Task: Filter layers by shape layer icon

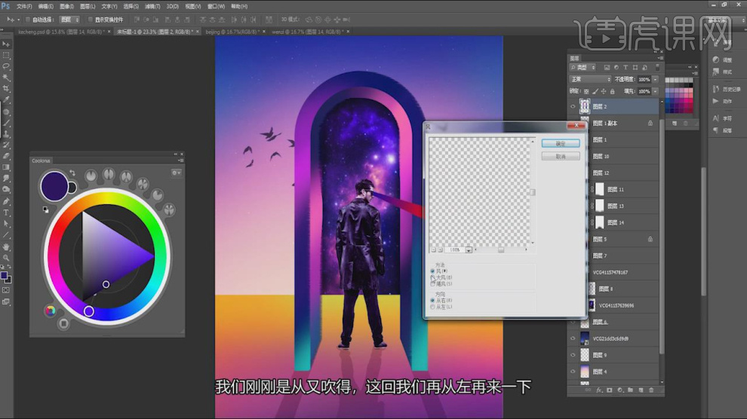Action: click(635, 68)
